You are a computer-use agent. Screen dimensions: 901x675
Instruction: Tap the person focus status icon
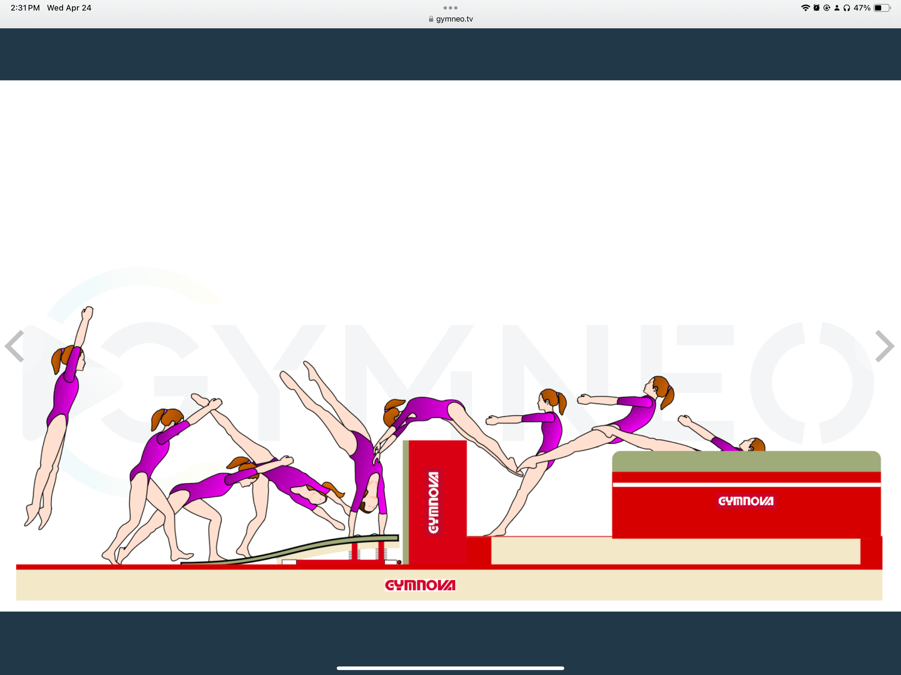click(836, 8)
